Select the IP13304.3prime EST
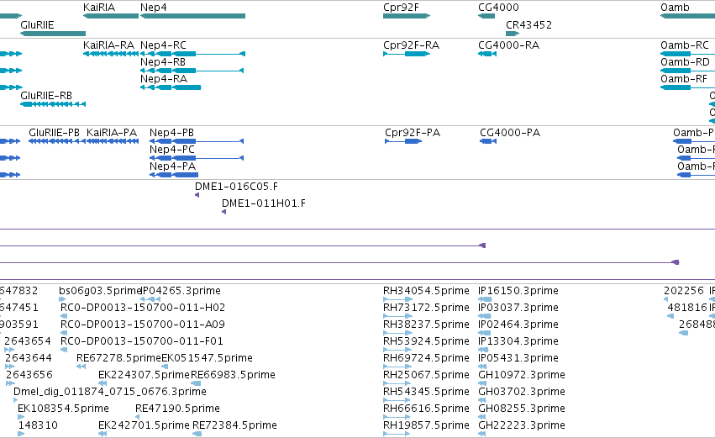 coord(484,350)
